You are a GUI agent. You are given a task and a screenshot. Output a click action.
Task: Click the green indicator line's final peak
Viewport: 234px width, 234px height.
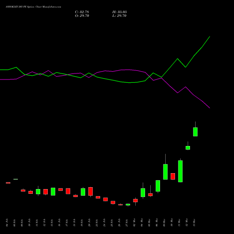tap(210, 37)
